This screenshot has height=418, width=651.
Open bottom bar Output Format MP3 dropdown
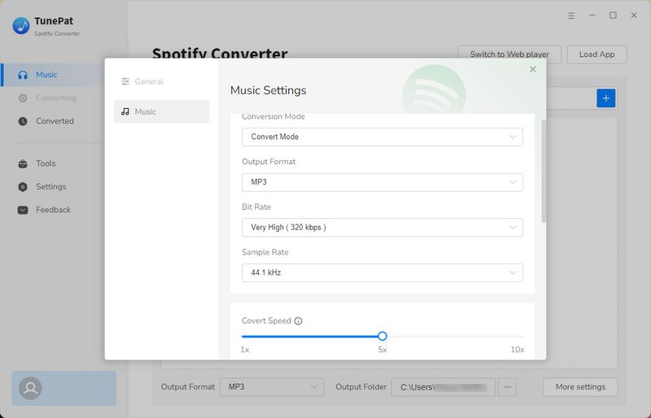click(272, 387)
